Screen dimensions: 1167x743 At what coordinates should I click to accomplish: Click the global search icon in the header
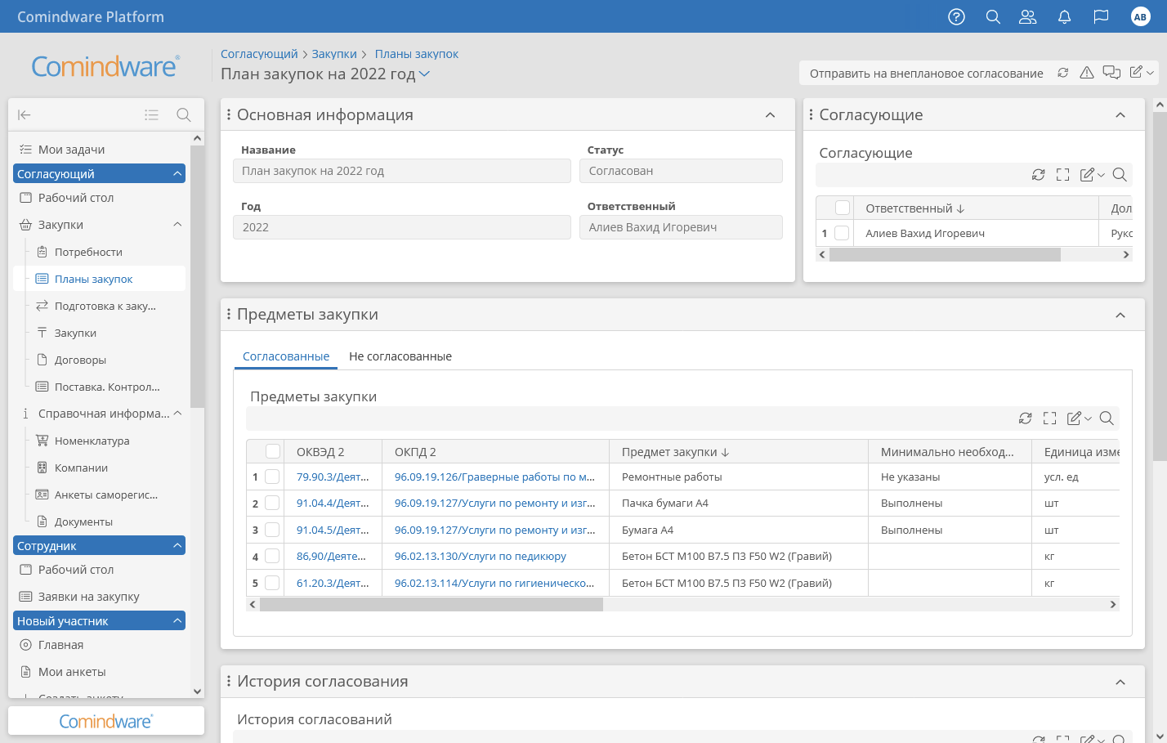click(x=992, y=16)
